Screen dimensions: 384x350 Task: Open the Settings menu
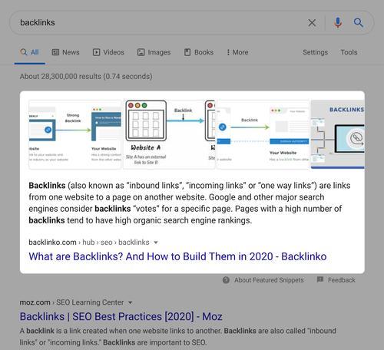315,52
